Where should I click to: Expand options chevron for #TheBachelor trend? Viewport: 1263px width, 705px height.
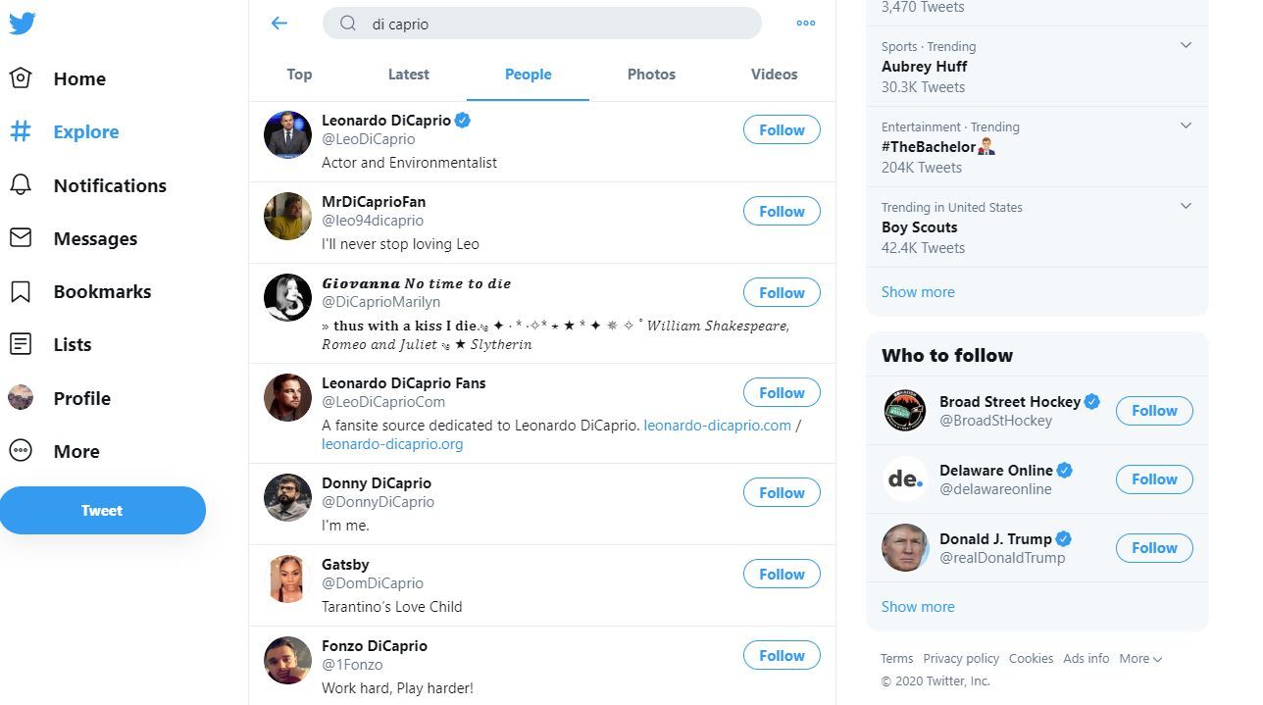(1186, 126)
